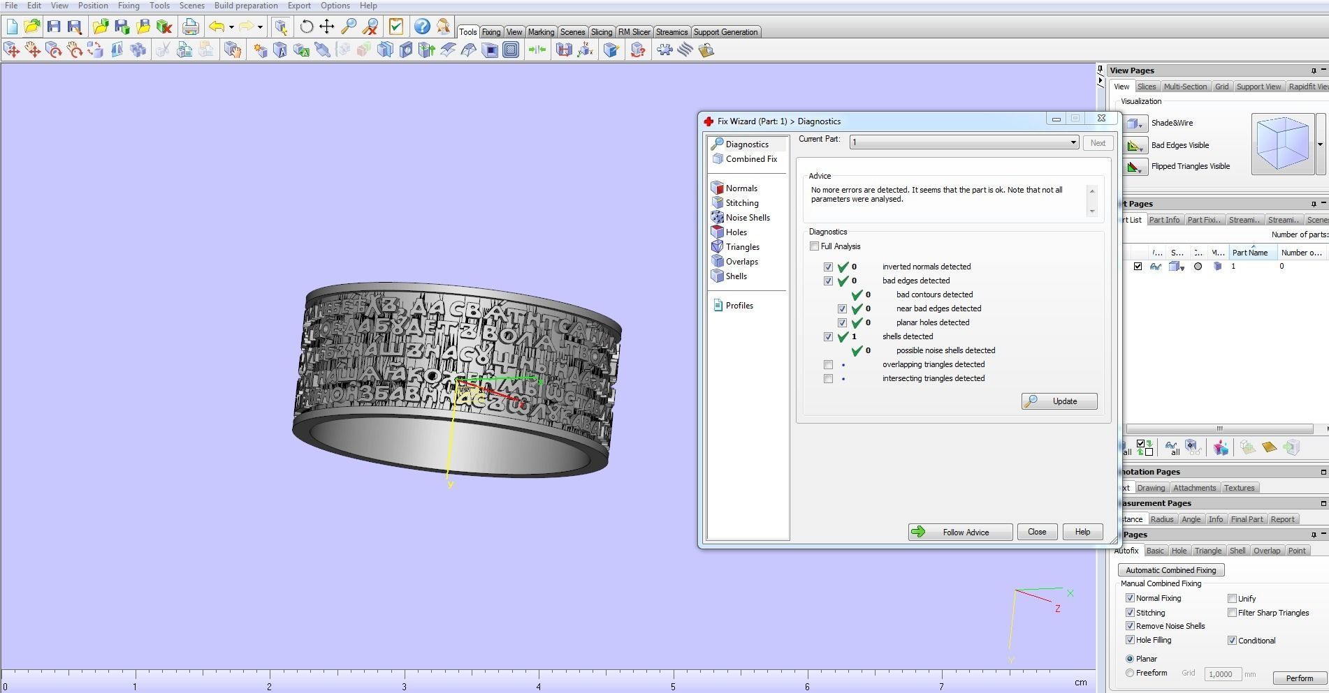The height and width of the screenshot is (693, 1329).
Task: Toggle the inverted normals detected checkbox
Action: point(828,267)
